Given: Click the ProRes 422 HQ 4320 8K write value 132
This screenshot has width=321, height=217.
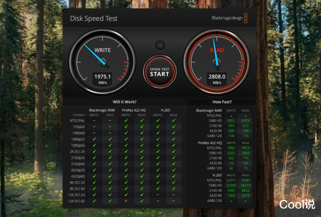Looking at the screenshot, I should (x=231, y=163).
